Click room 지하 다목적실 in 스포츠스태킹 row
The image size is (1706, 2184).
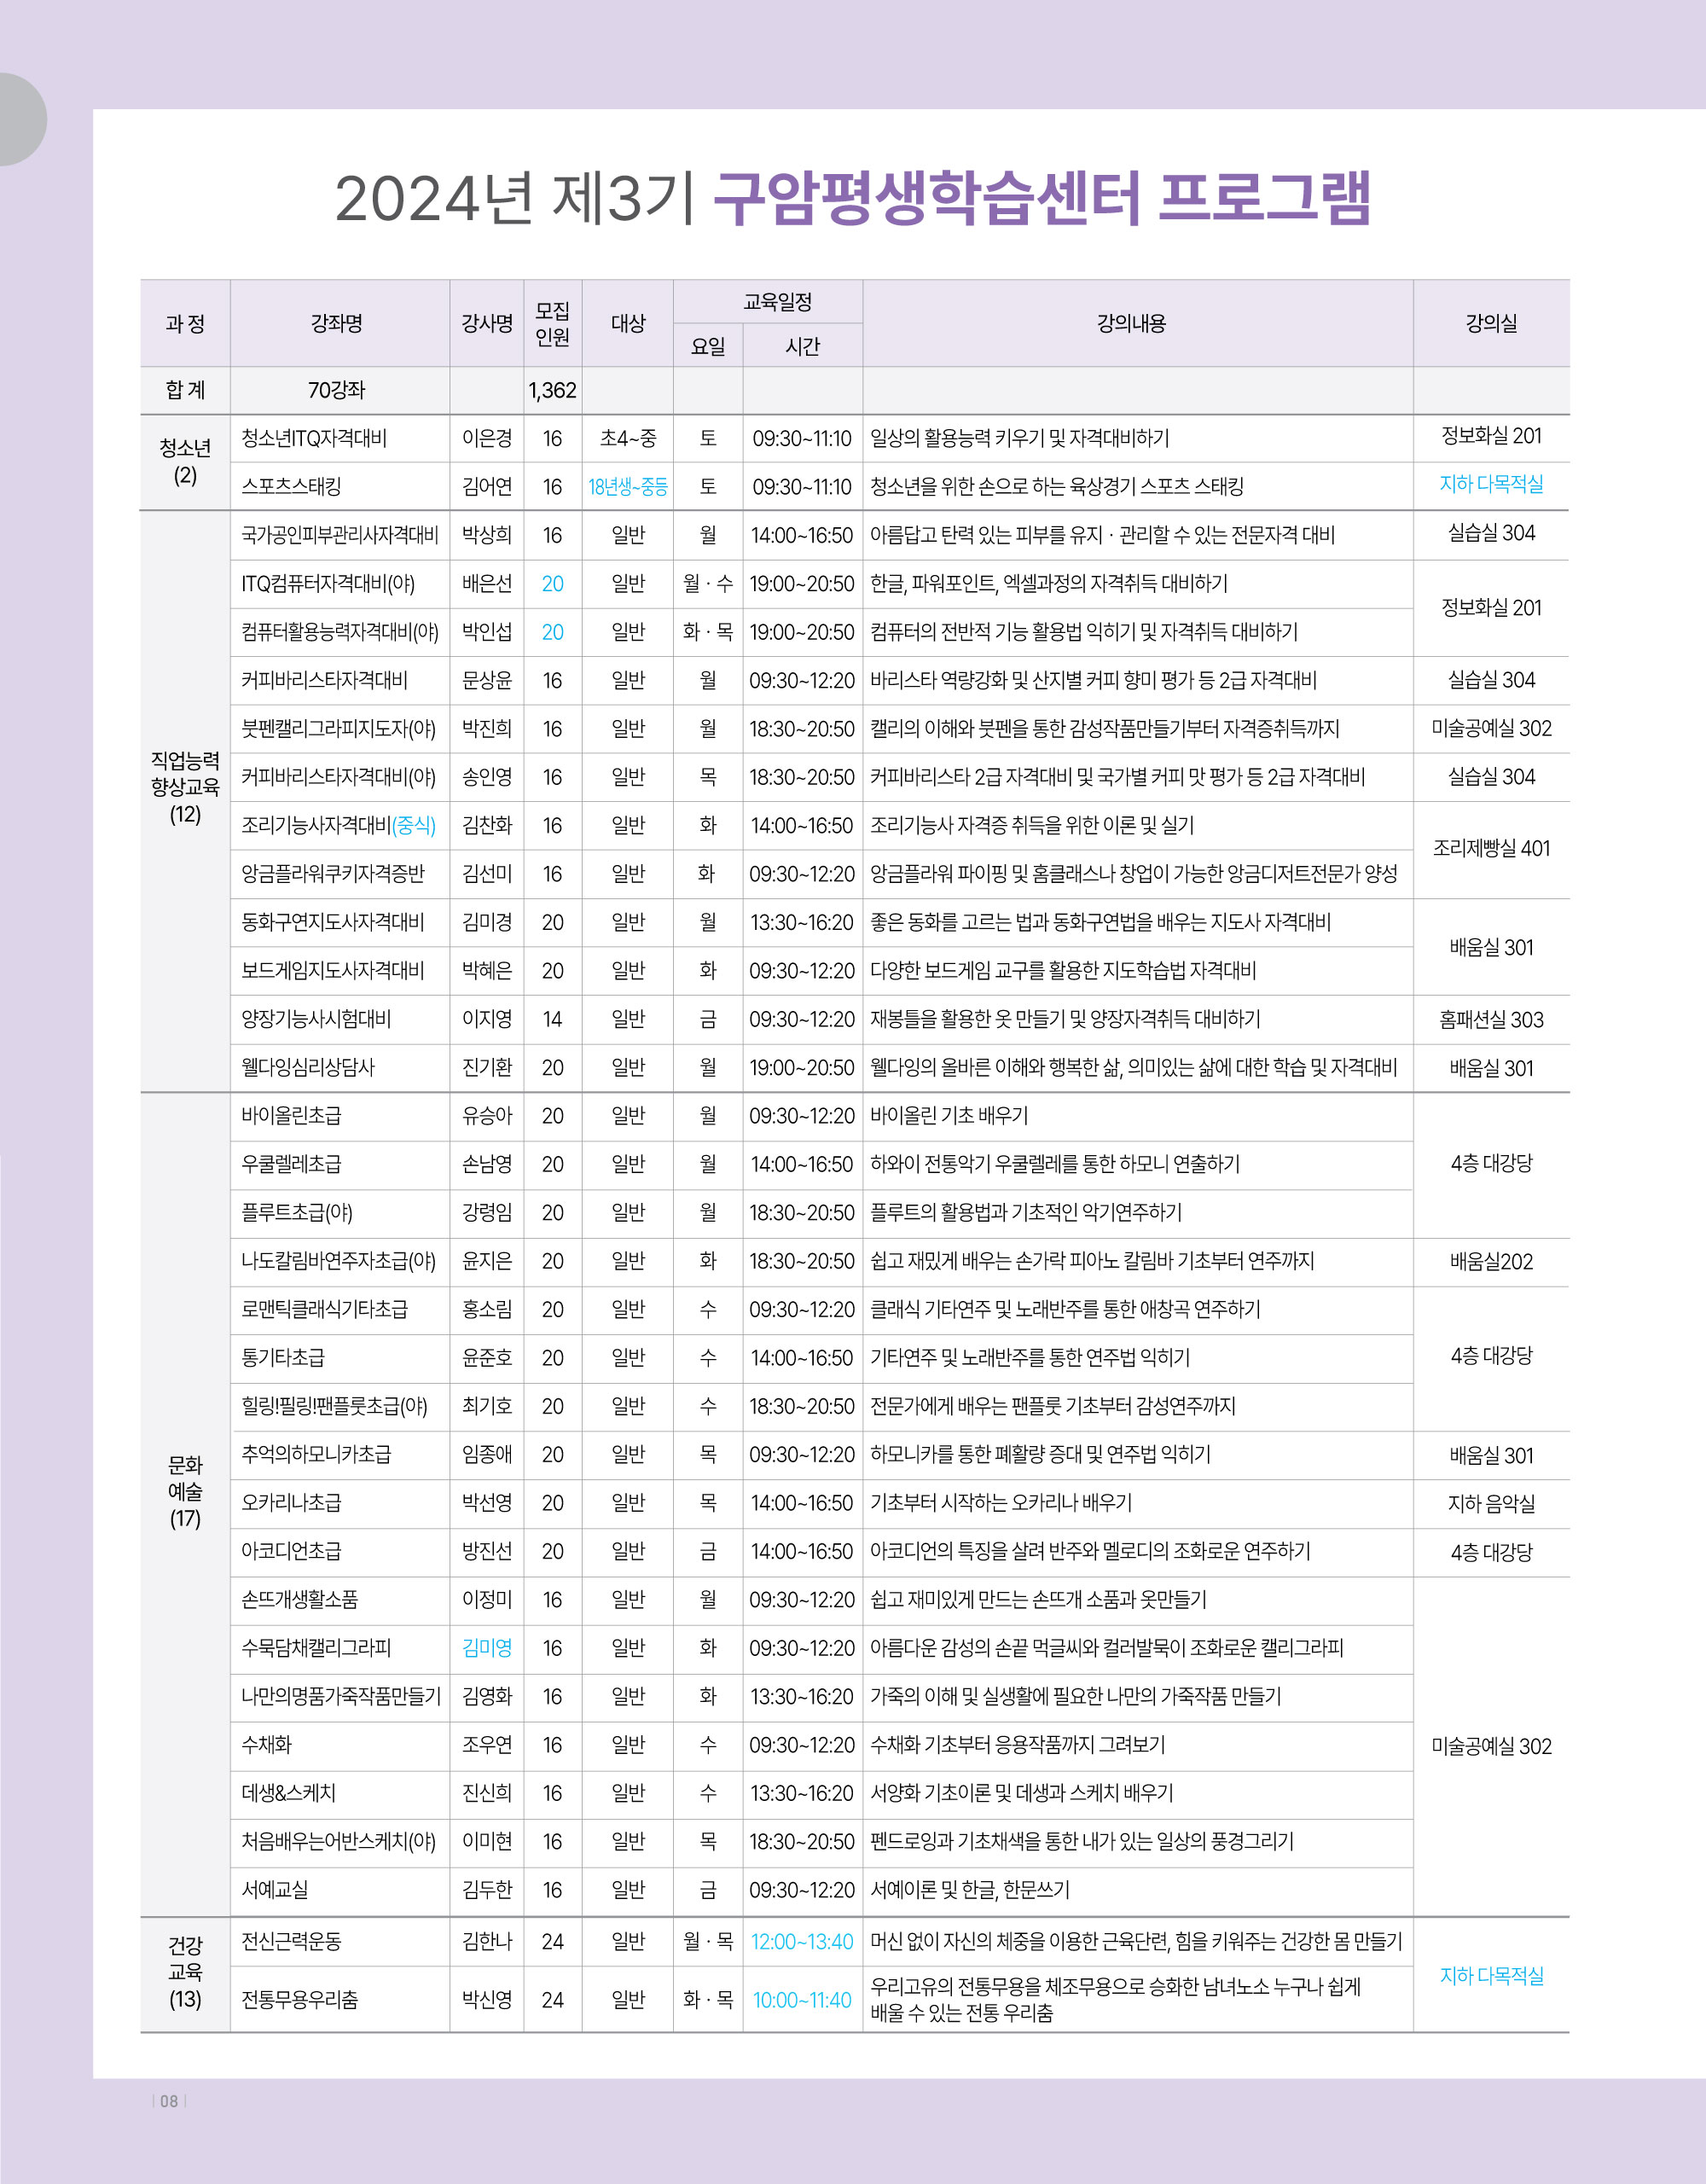1491,484
